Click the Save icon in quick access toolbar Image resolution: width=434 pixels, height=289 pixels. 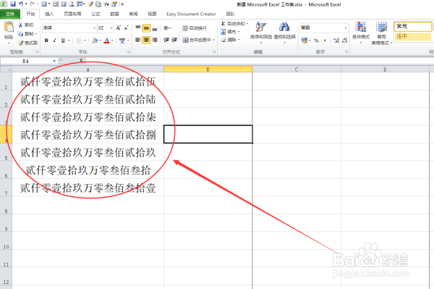click(13, 4)
